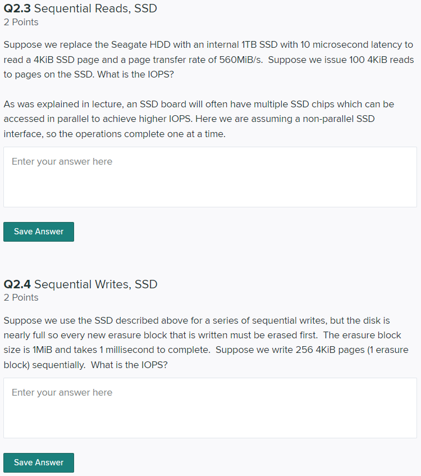Viewport: 421px width, 476px height.
Task: Click the Enter your answer placeholder for Q2.3
Action: coord(62,161)
